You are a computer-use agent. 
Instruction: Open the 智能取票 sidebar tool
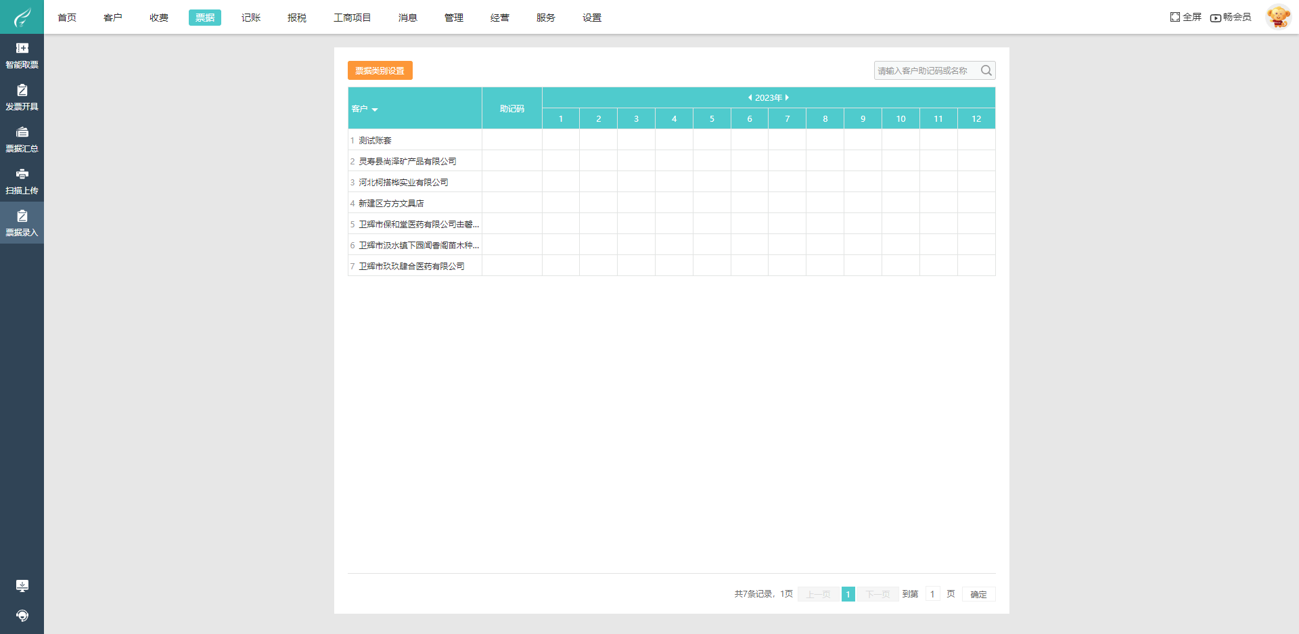click(22, 54)
